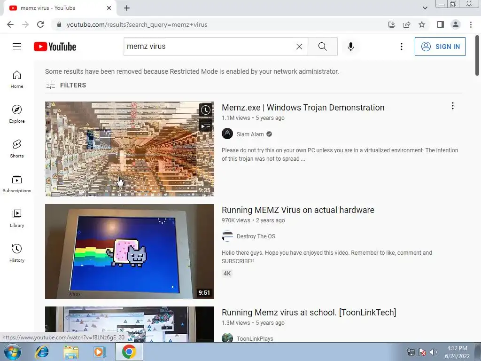The image size is (481, 361).
Task: Click the YouTube logo
Action: [x=55, y=47]
